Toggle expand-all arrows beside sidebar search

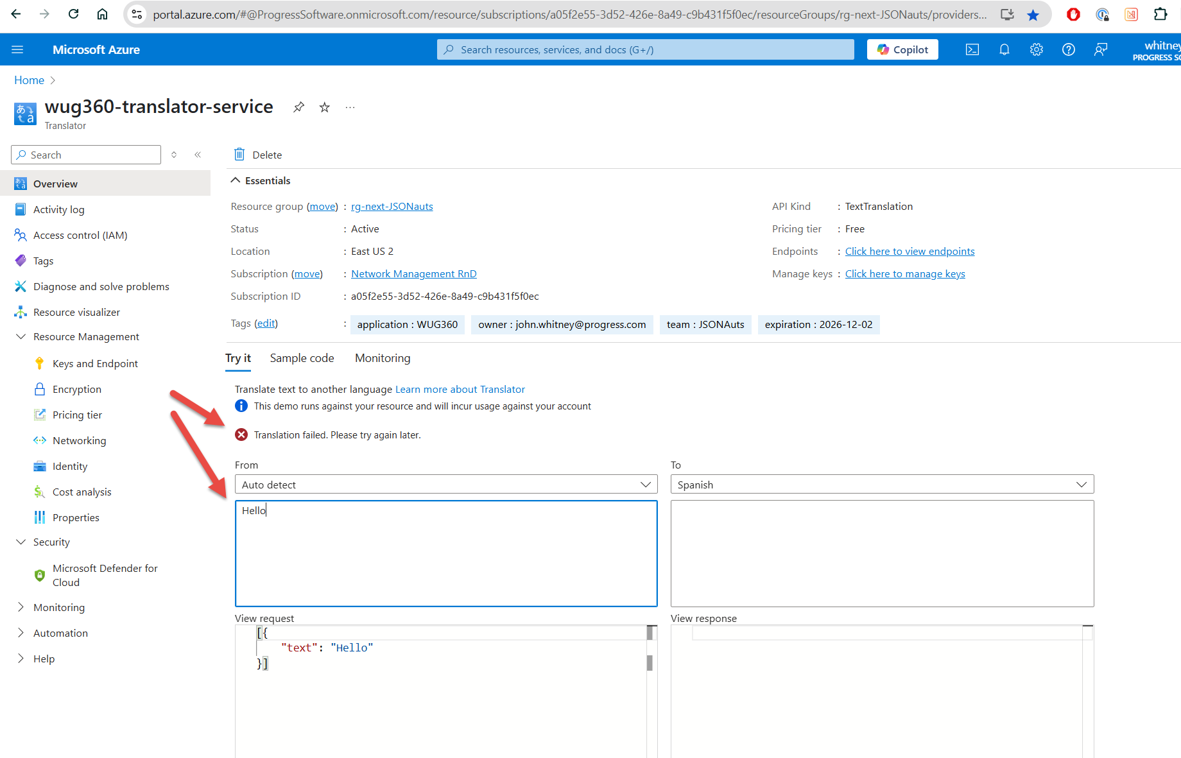pos(174,155)
